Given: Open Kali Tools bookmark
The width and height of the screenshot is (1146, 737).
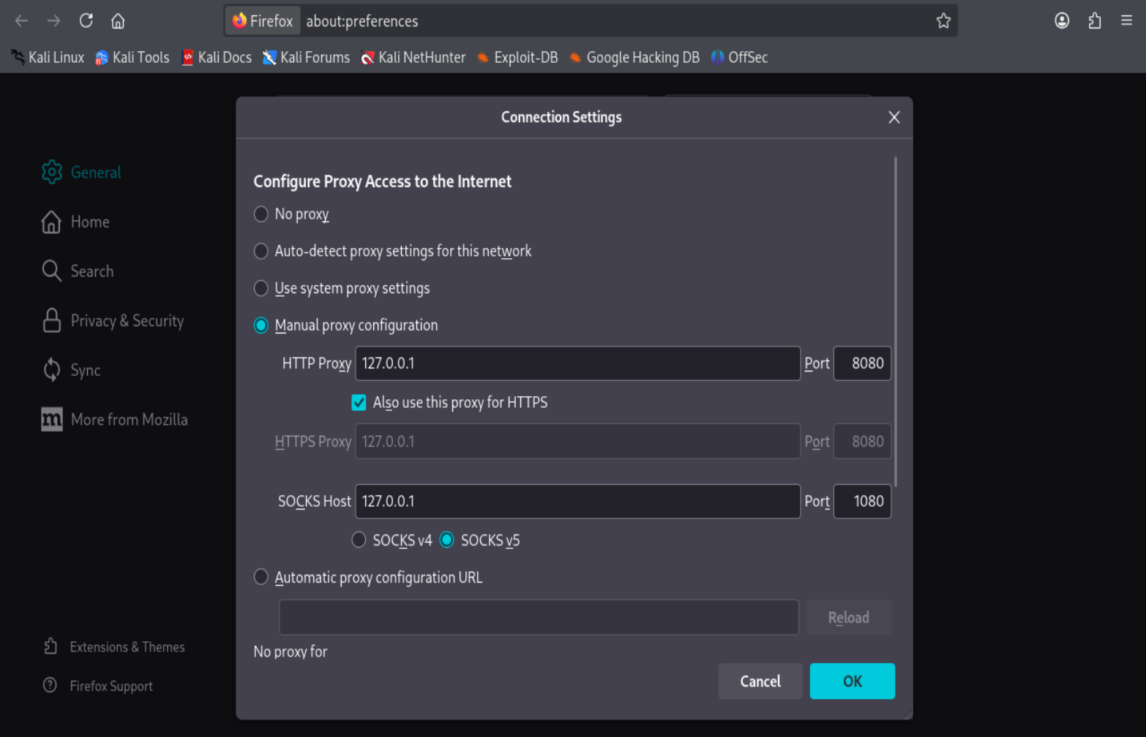Looking at the screenshot, I should (x=132, y=57).
